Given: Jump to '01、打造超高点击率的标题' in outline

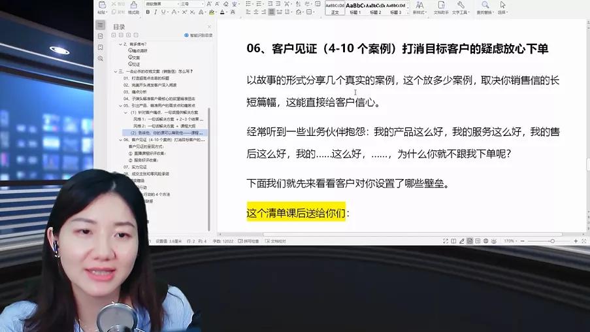Looking at the screenshot, I should click(146, 78).
